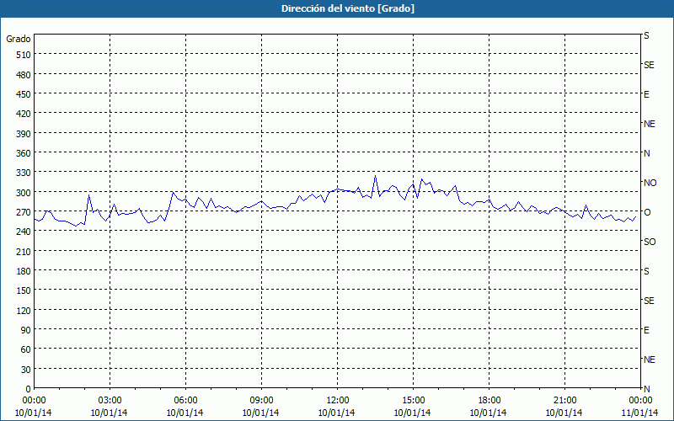674x421 pixels.
Task: Click the 10/01/14 date under 18:00
Action: [x=489, y=413]
